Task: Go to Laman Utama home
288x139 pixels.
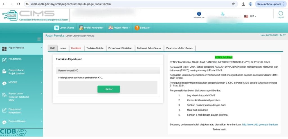Action: pyautogui.click(x=64, y=28)
